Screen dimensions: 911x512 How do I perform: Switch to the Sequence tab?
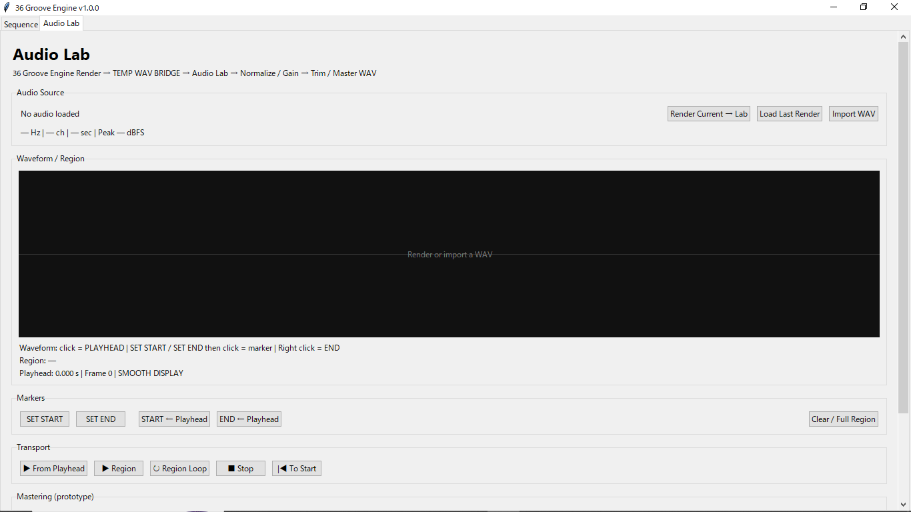21,25
